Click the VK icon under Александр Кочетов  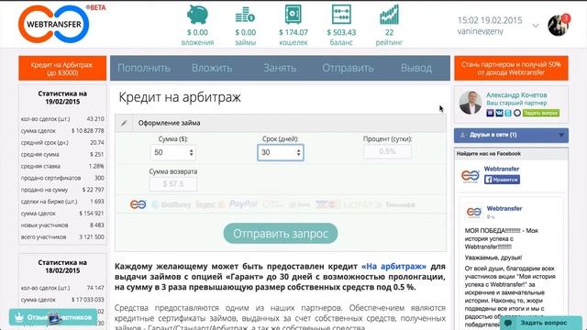499,113
